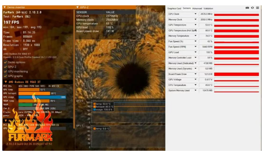Switch to the Graphics Card tab
The height and width of the screenshot is (155, 263).
click(174, 8)
